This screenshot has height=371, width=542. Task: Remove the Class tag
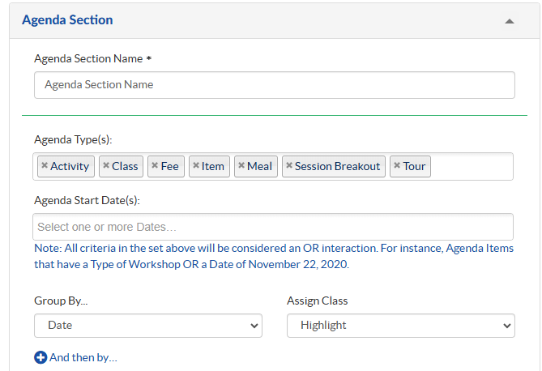[105, 166]
